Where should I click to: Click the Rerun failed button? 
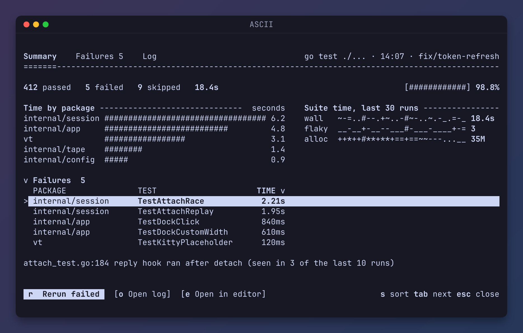64,294
